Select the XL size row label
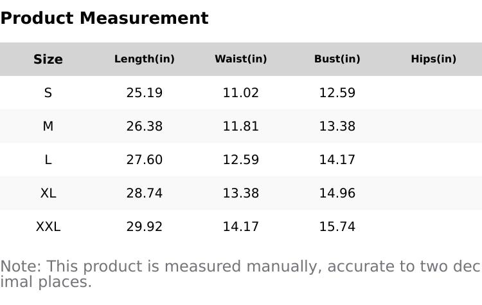Image resolution: width=482 pixels, height=305 pixels. pyautogui.click(x=48, y=193)
